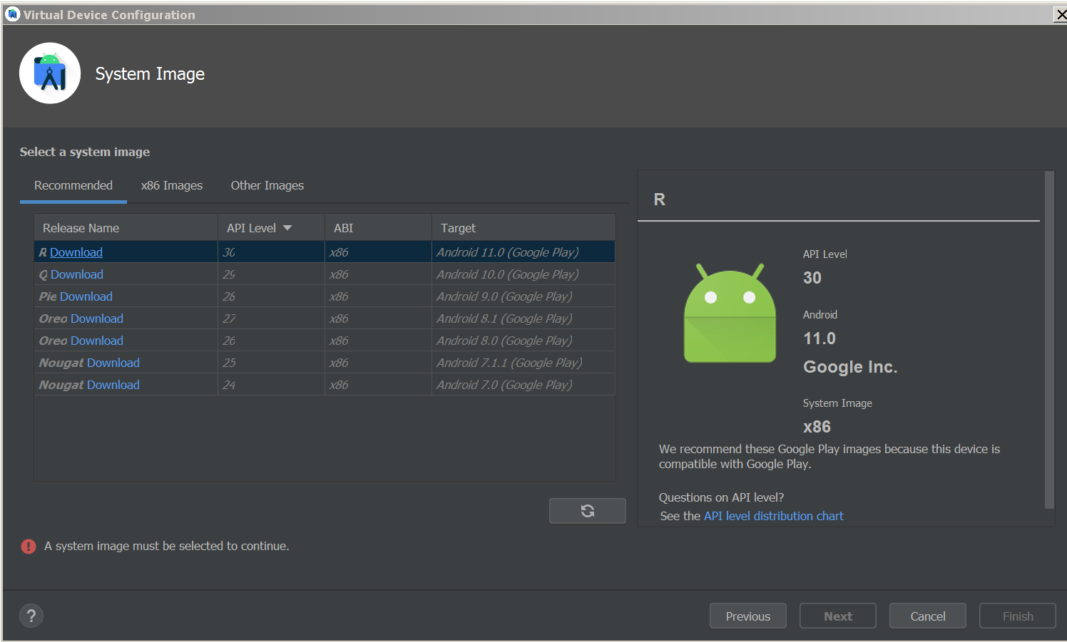Click the Next button
Image resolution: width=1067 pixels, height=642 pixels.
(838, 616)
